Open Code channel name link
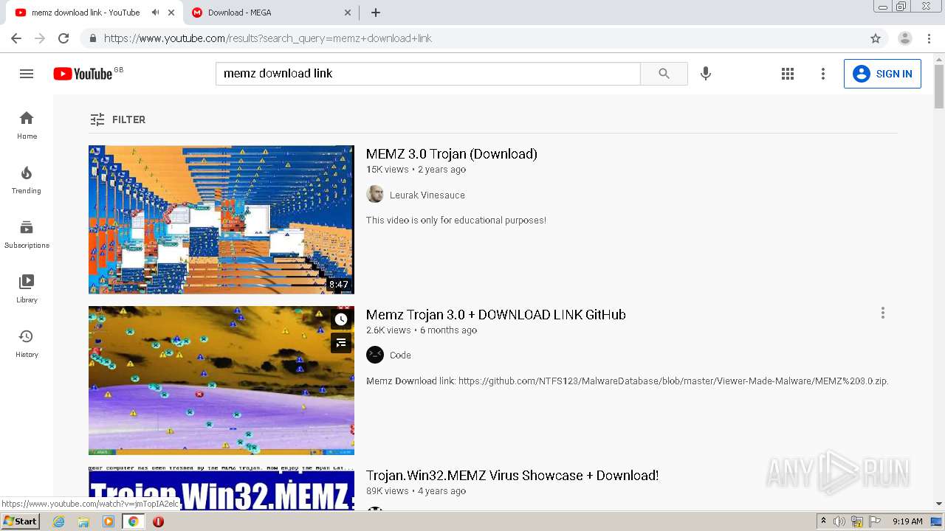The height and width of the screenshot is (531, 945). [400, 355]
